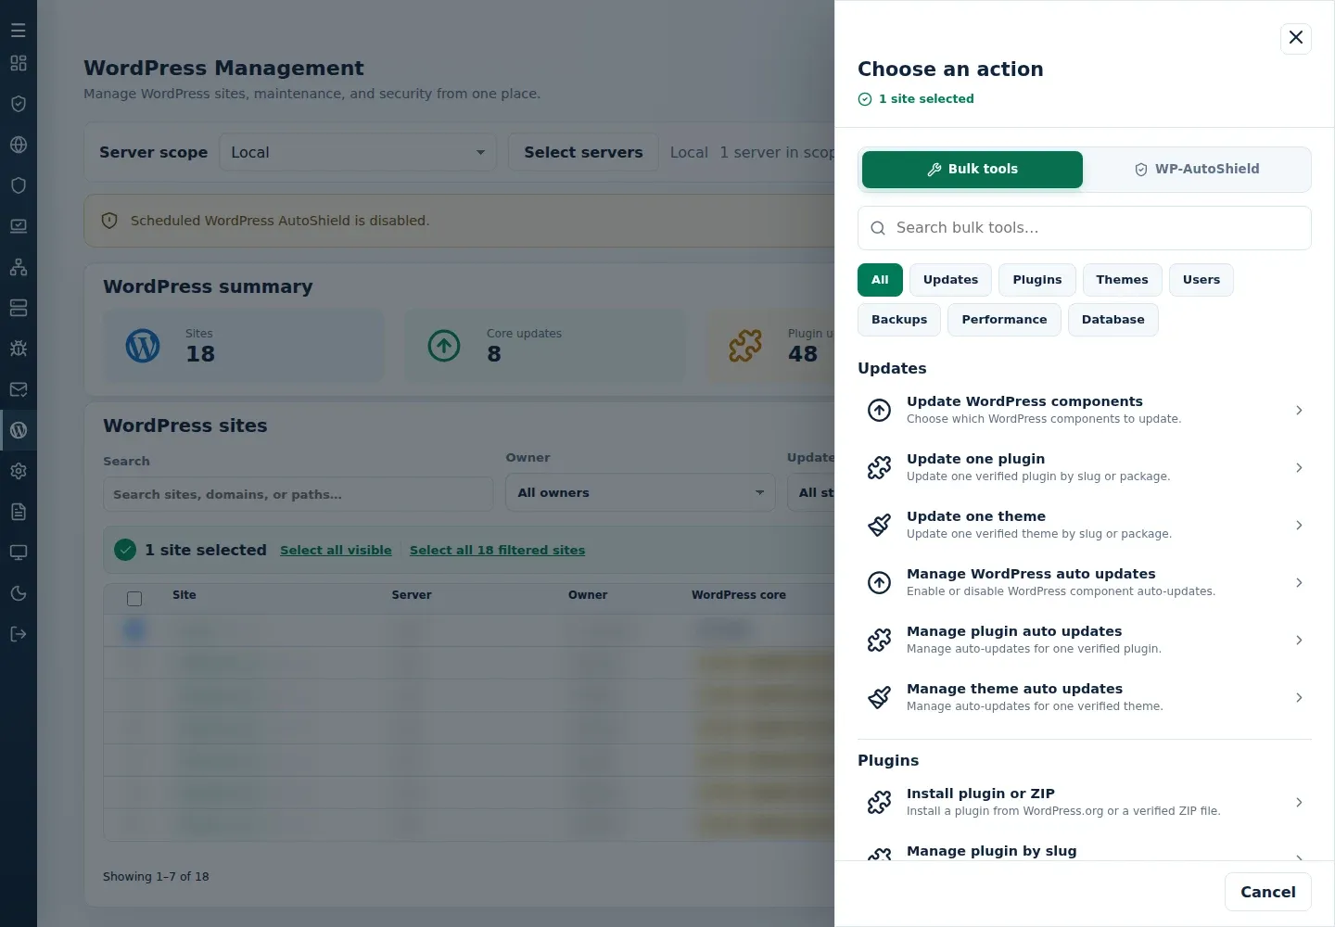
Task: Click Select all 18 filtered sites link
Action: click(497, 550)
